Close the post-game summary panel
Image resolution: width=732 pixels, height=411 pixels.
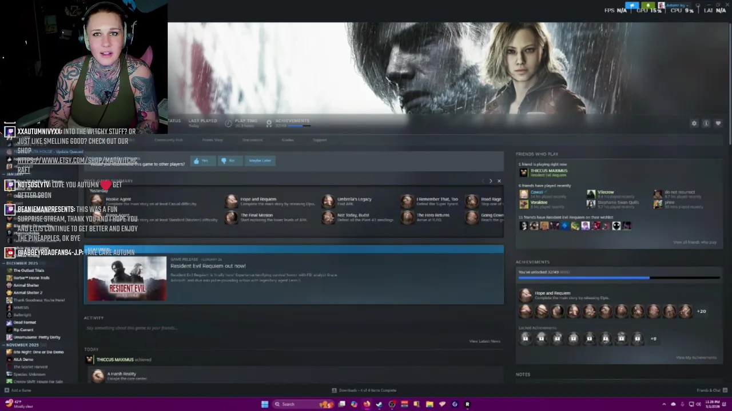(499, 181)
